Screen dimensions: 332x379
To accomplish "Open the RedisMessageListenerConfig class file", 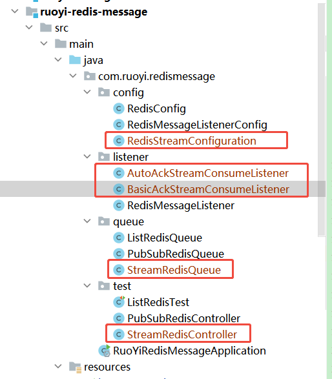I will (x=197, y=125).
